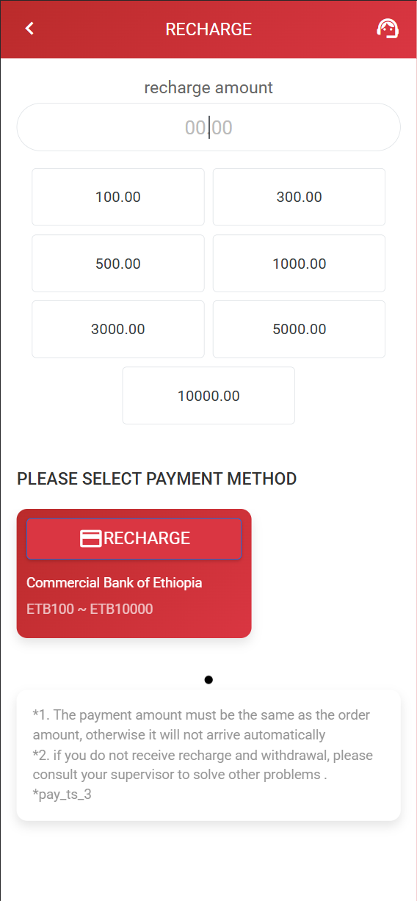
Task: Click the PLEASE SELECT PAYMENT METHOD heading
Action: (157, 479)
